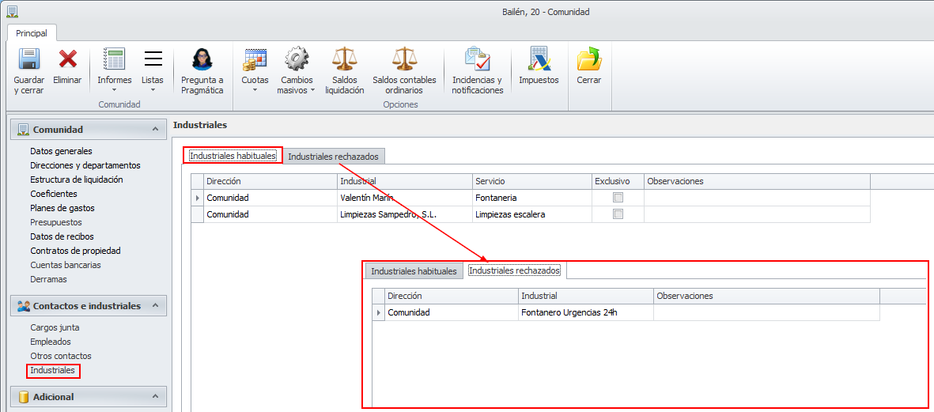Sort by Servicio column header
The width and height of the screenshot is (934, 412).
point(532,181)
